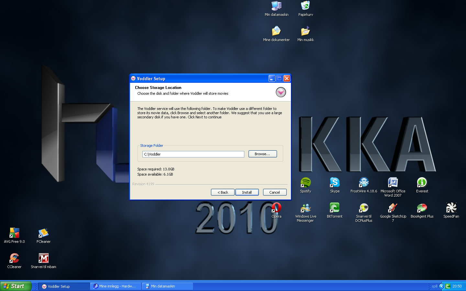
Task: Cancel the Voddler Setup wizard
Action: [275, 192]
